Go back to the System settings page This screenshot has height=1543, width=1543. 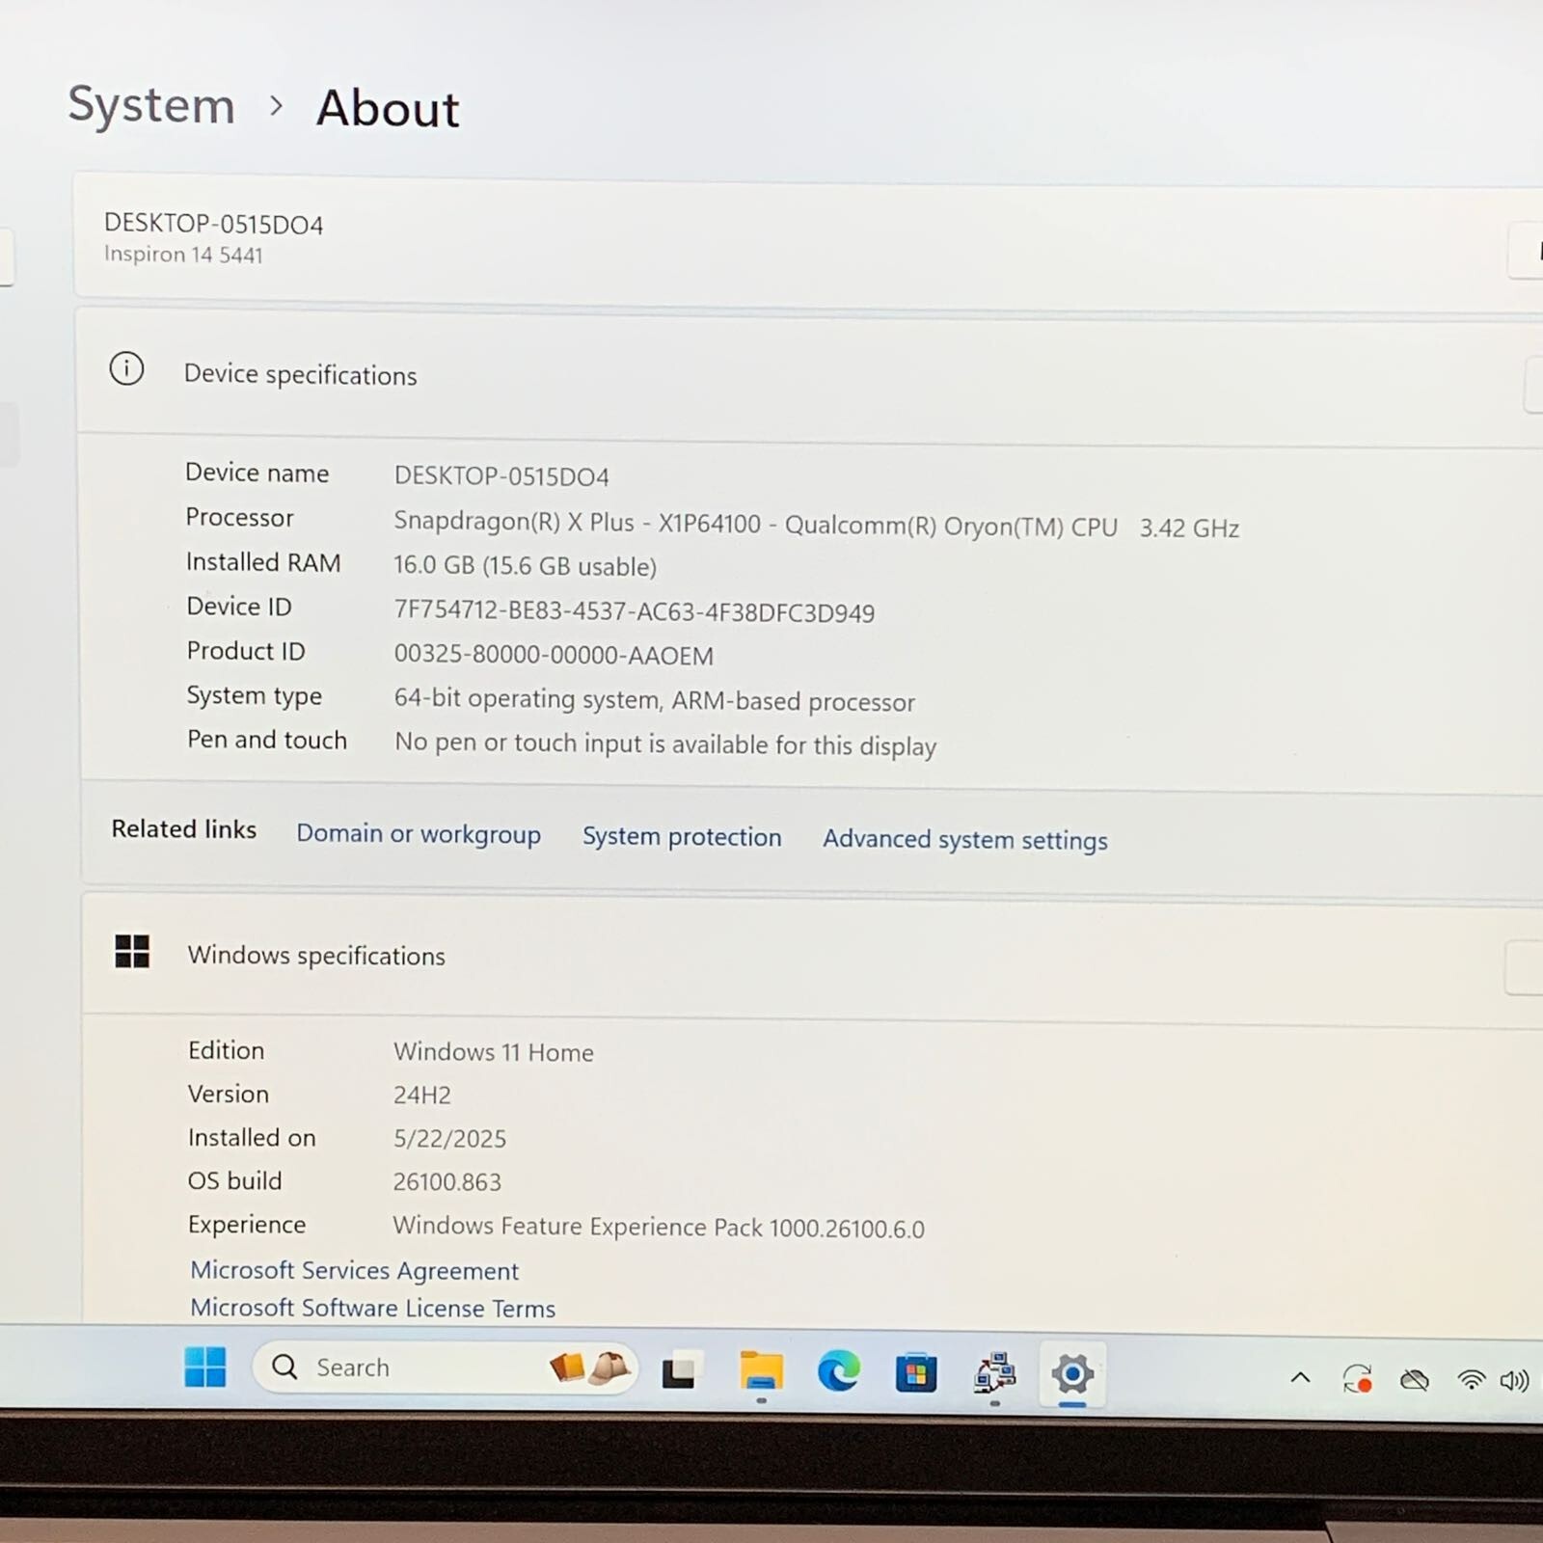coord(150,106)
